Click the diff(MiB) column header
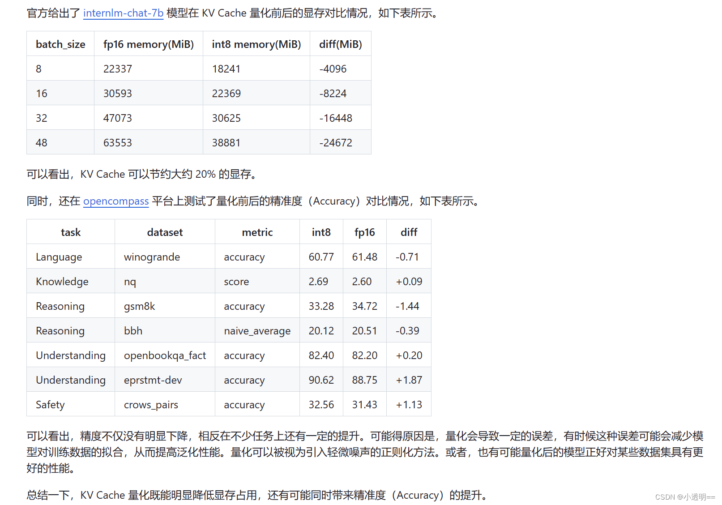 pyautogui.click(x=340, y=44)
